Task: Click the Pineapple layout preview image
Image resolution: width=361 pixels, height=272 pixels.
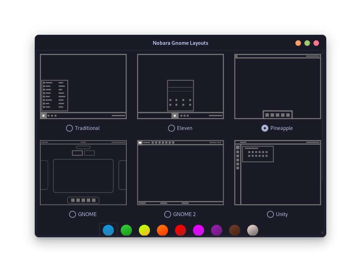Action: [x=278, y=86]
